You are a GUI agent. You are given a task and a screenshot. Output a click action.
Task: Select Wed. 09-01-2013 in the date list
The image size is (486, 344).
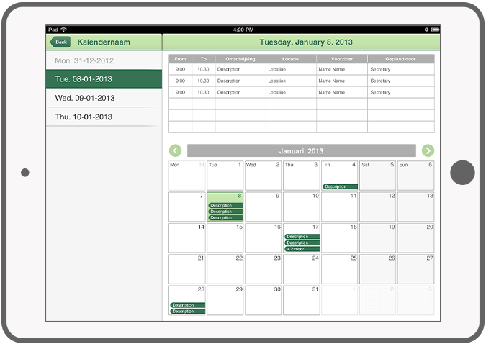[x=104, y=98]
